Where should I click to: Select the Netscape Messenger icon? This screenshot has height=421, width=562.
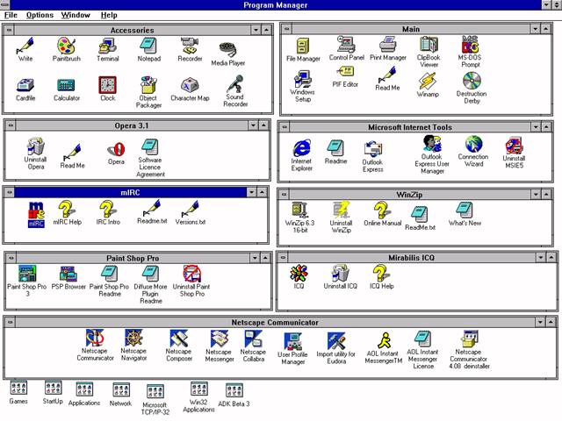click(219, 339)
